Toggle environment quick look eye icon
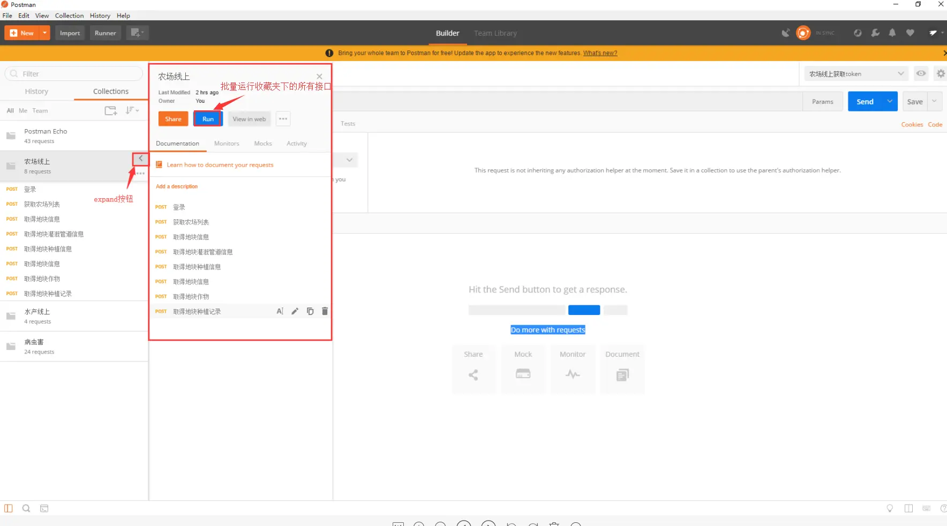The height and width of the screenshot is (526, 947). pyautogui.click(x=921, y=74)
